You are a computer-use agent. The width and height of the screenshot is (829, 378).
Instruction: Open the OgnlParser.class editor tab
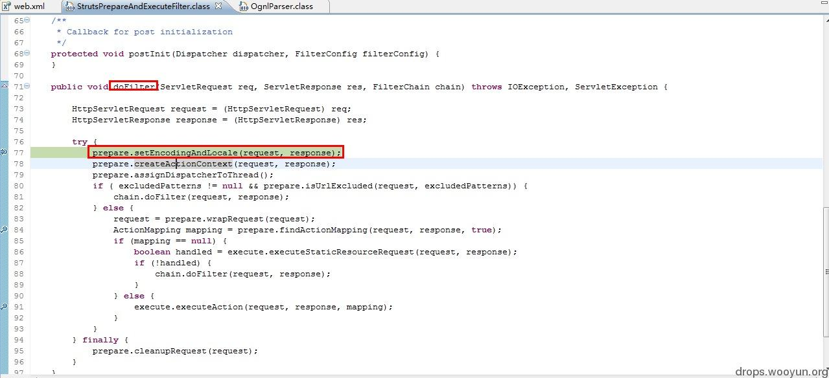point(282,6)
